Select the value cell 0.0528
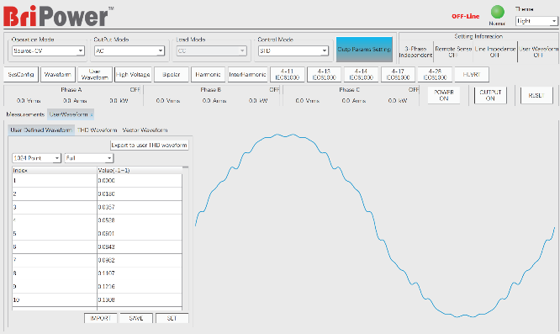This screenshot has height=334, width=560. [x=140, y=220]
